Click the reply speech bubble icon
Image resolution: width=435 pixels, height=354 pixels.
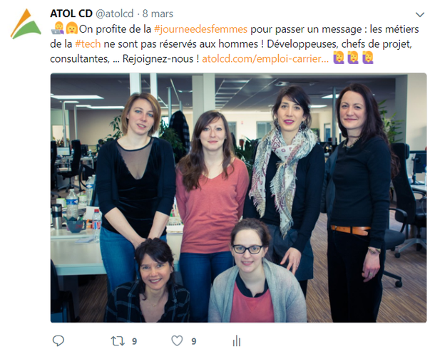pyautogui.click(x=58, y=340)
